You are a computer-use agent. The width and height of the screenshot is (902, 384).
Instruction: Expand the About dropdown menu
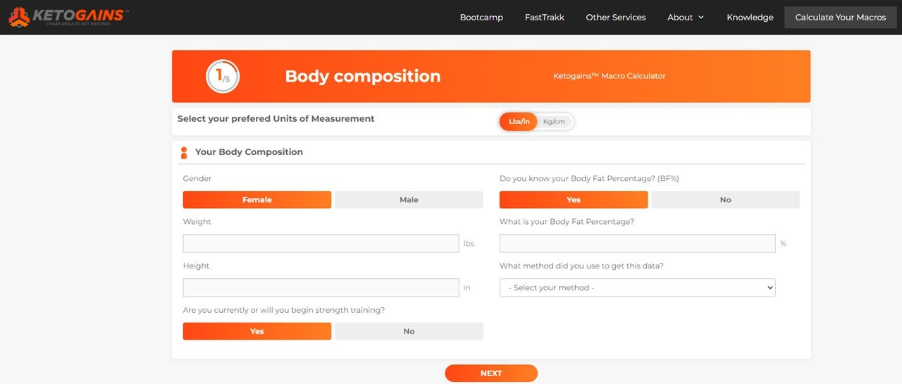click(x=686, y=18)
